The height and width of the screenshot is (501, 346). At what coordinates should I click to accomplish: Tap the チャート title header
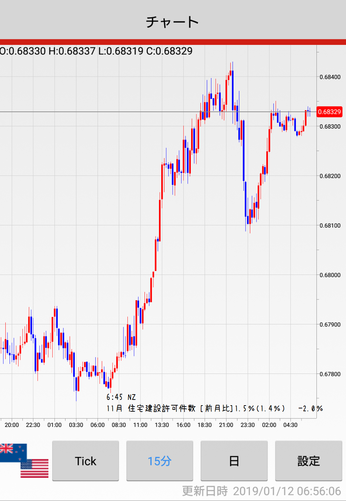[x=173, y=21]
